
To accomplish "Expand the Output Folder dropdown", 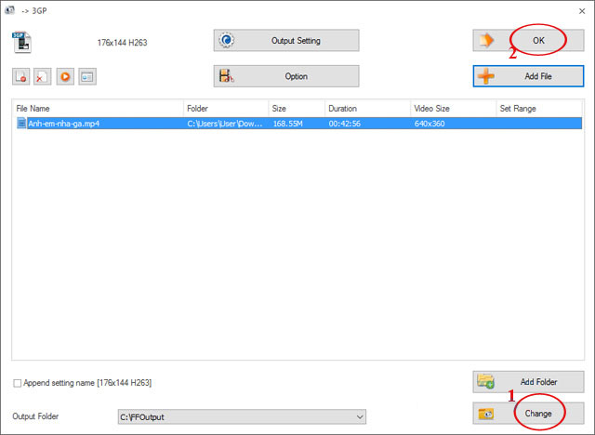I will click(361, 416).
